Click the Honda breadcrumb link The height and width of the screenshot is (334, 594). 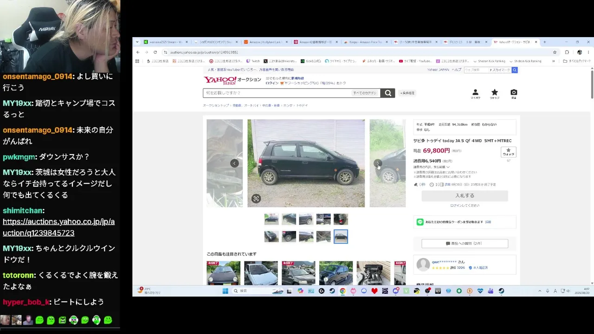pos(288,106)
